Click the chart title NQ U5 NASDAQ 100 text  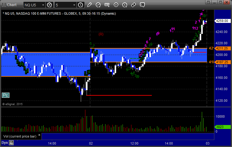tap(59, 13)
